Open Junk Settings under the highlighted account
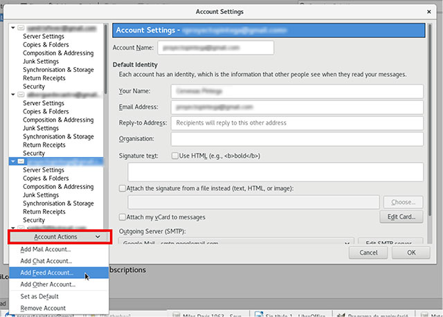 (x=41, y=195)
